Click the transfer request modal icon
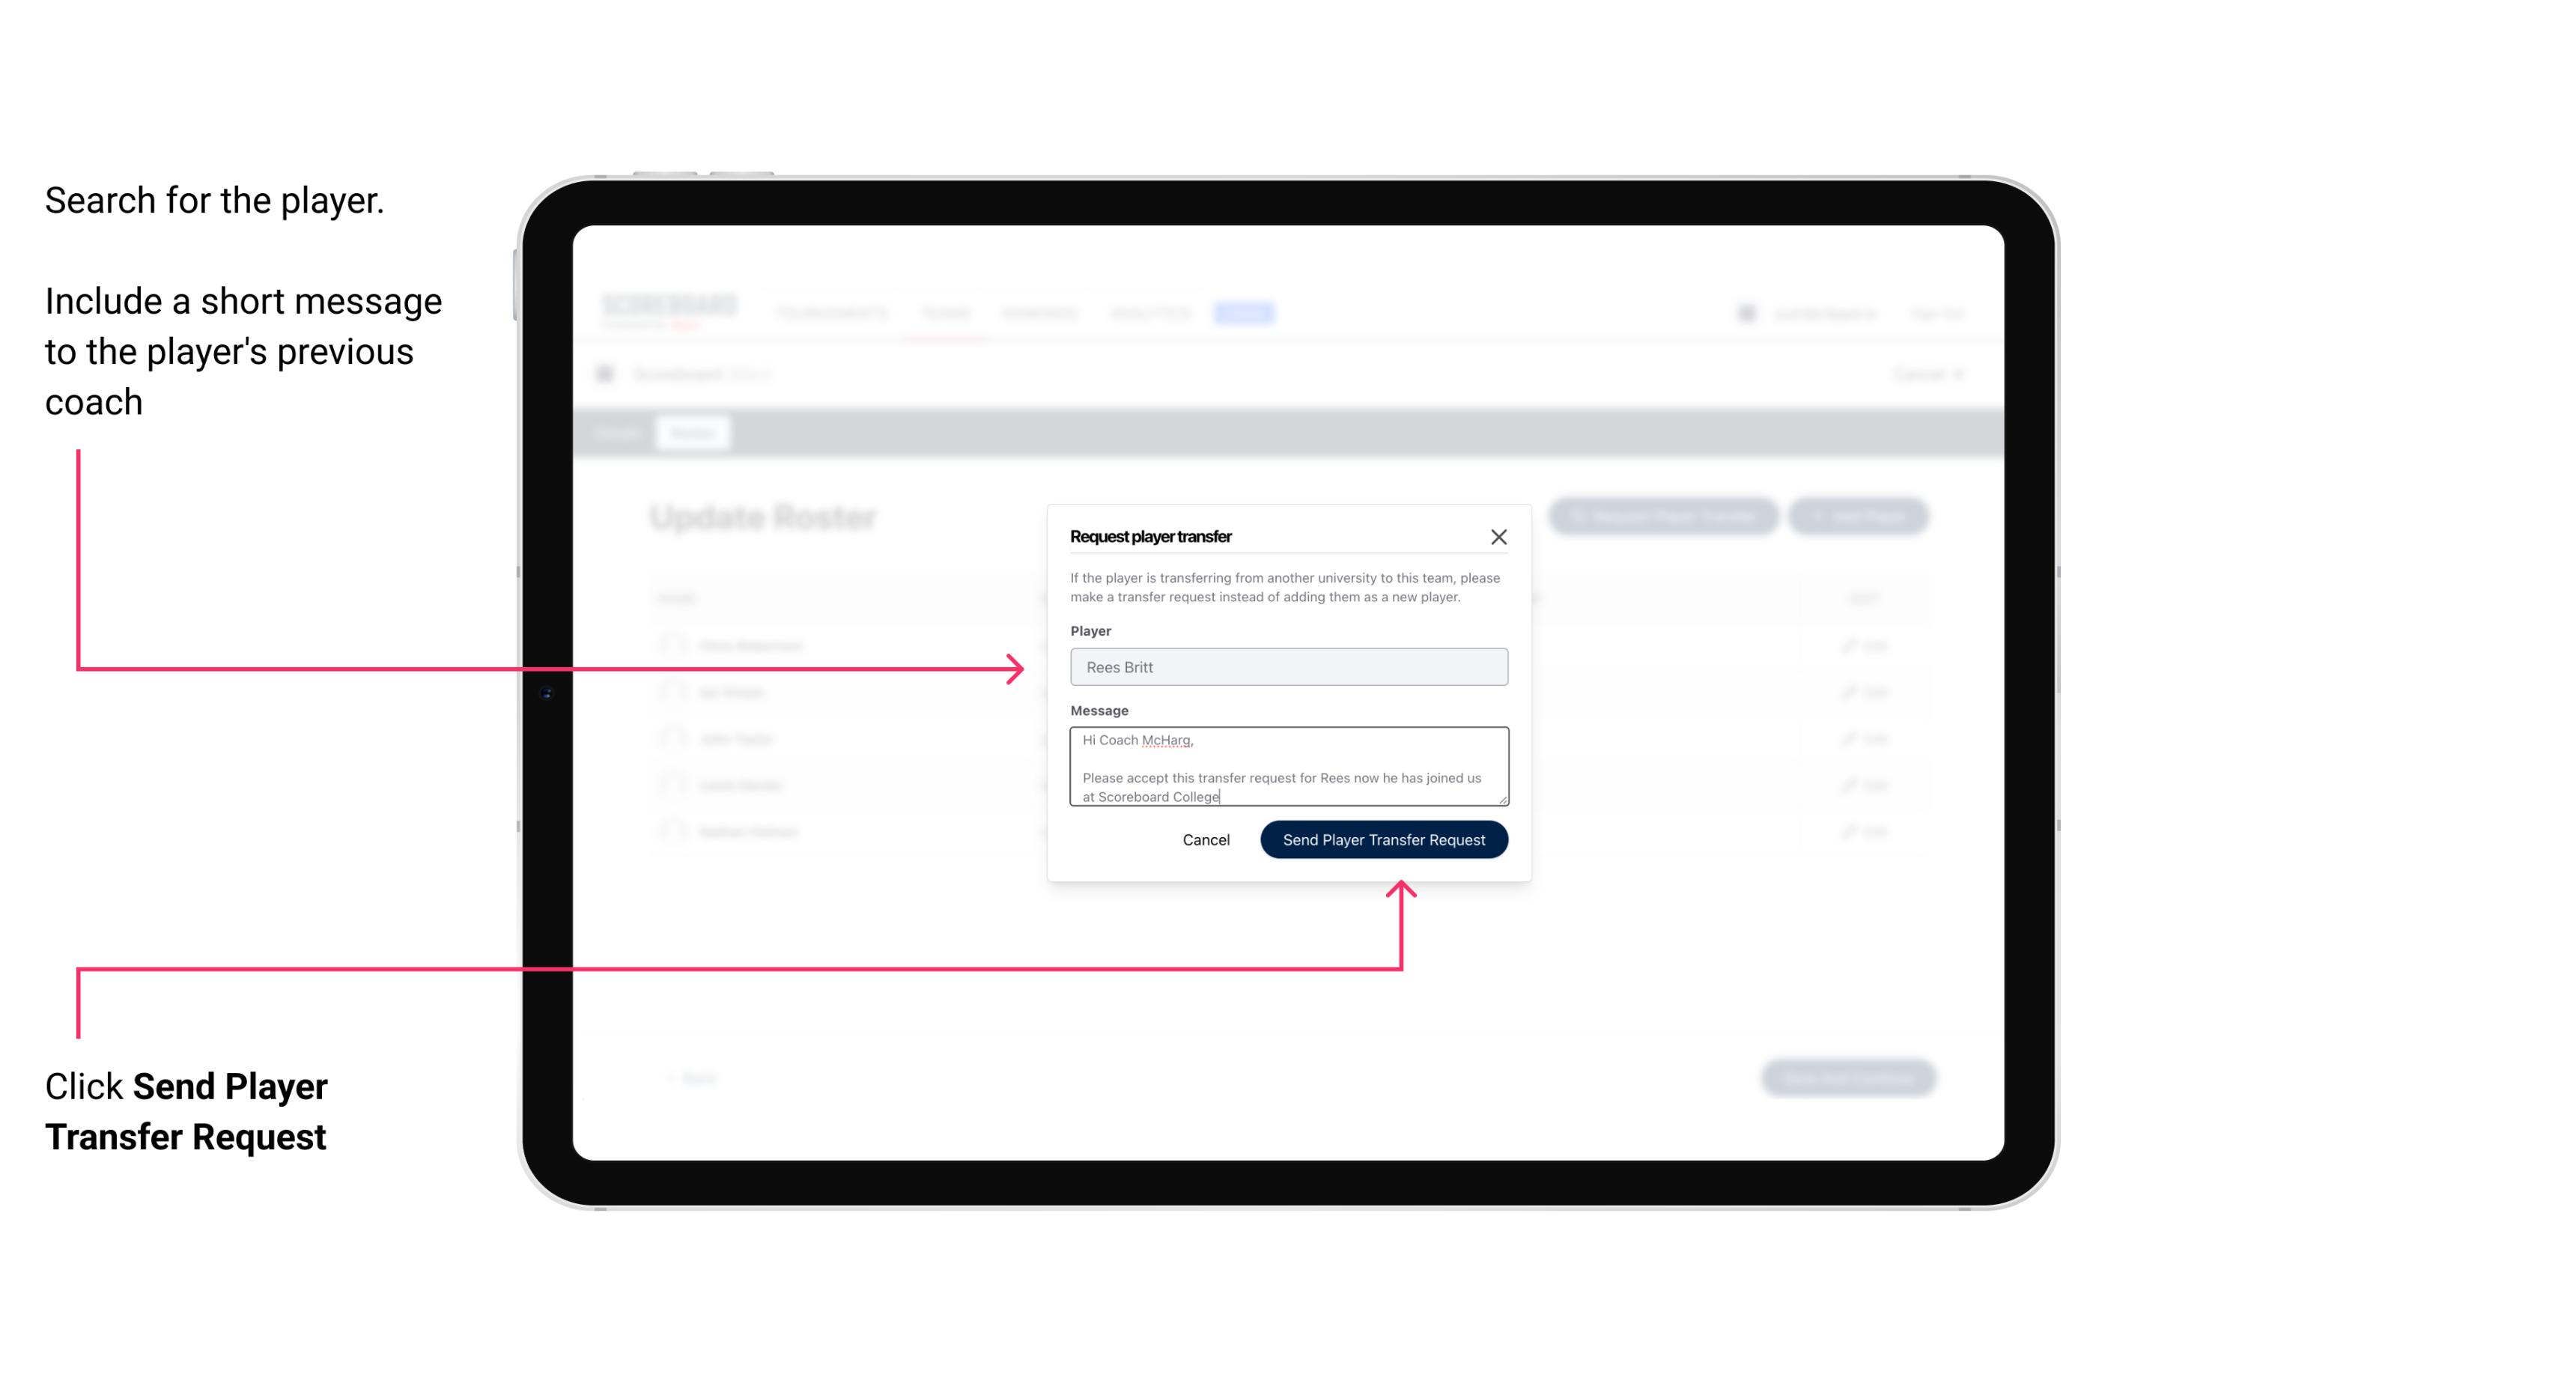This screenshot has height=1386, width=2576. tap(1499, 536)
